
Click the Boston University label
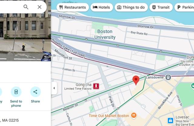click(105, 34)
